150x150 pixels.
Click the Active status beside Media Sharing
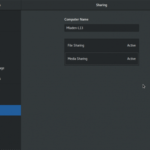[x=131, y=58]
